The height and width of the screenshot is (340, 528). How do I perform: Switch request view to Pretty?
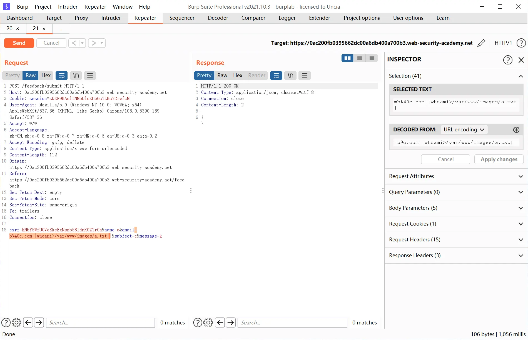tap(13, 76)
